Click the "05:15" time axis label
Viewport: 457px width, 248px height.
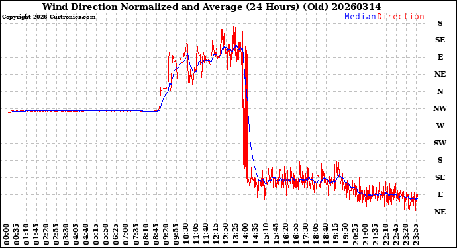click(x=96, y=235)
